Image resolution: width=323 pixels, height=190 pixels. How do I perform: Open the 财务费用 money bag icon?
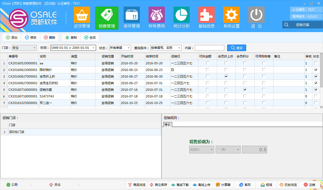157,15
